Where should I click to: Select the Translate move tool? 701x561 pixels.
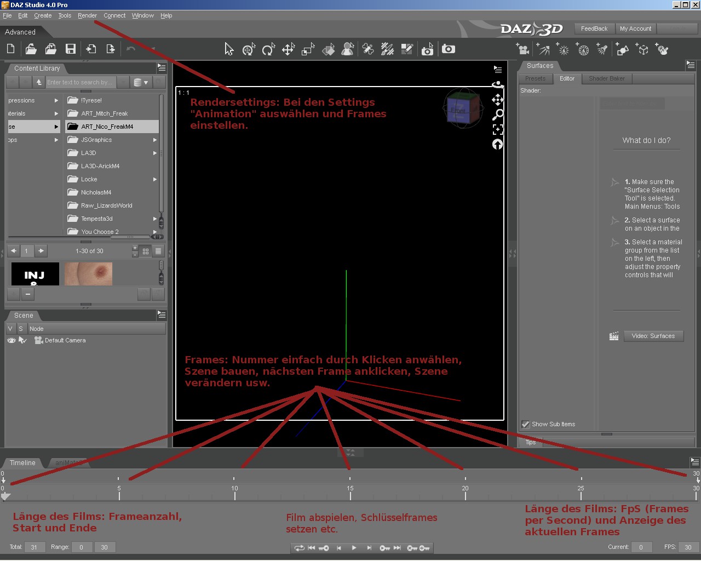click(x=288, y=50)
